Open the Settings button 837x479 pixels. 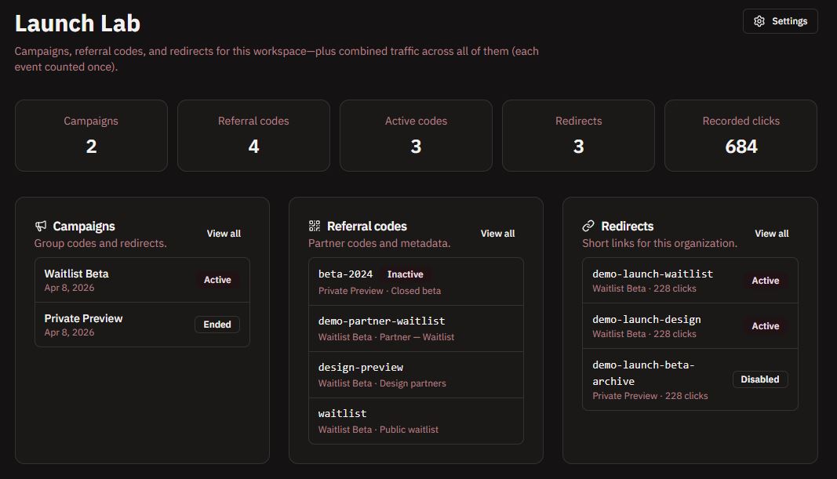[x=780, y=21]
